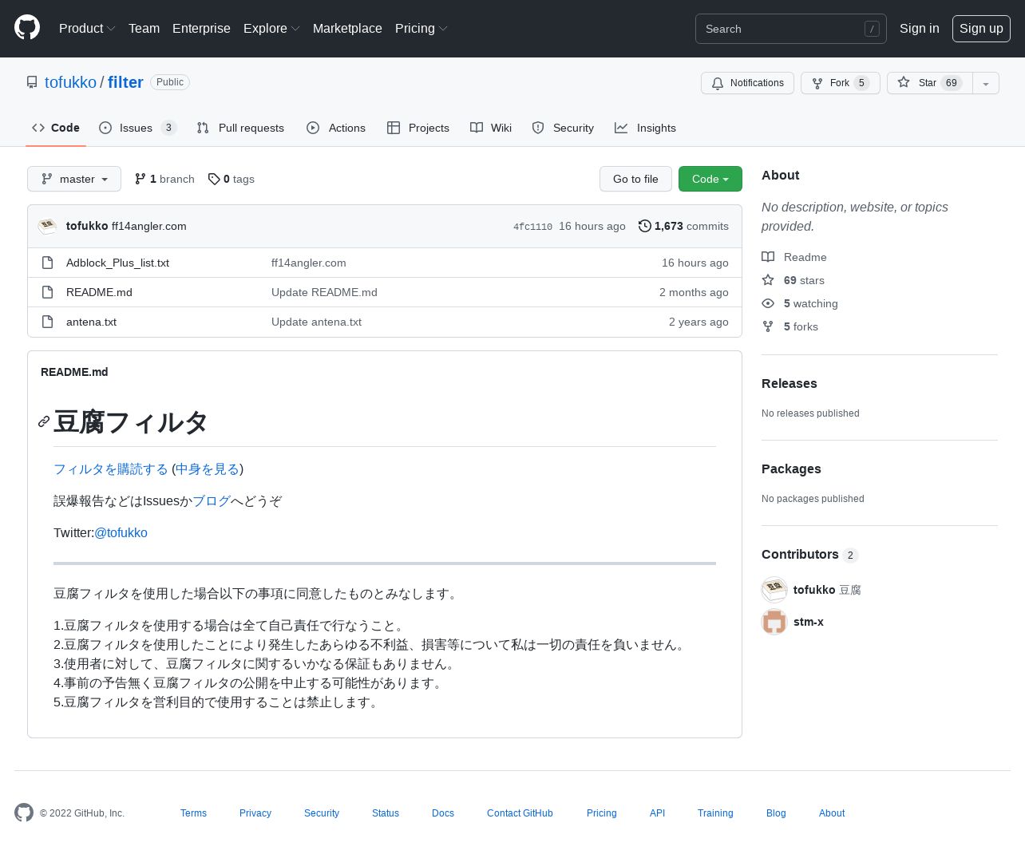Open Update README.md commit message

(324, 292)
